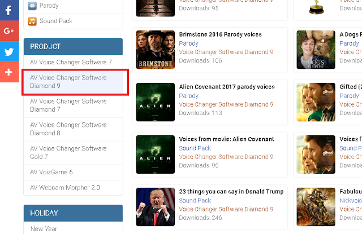Click the Donald Trump photo thumbnail

(156, 207)
